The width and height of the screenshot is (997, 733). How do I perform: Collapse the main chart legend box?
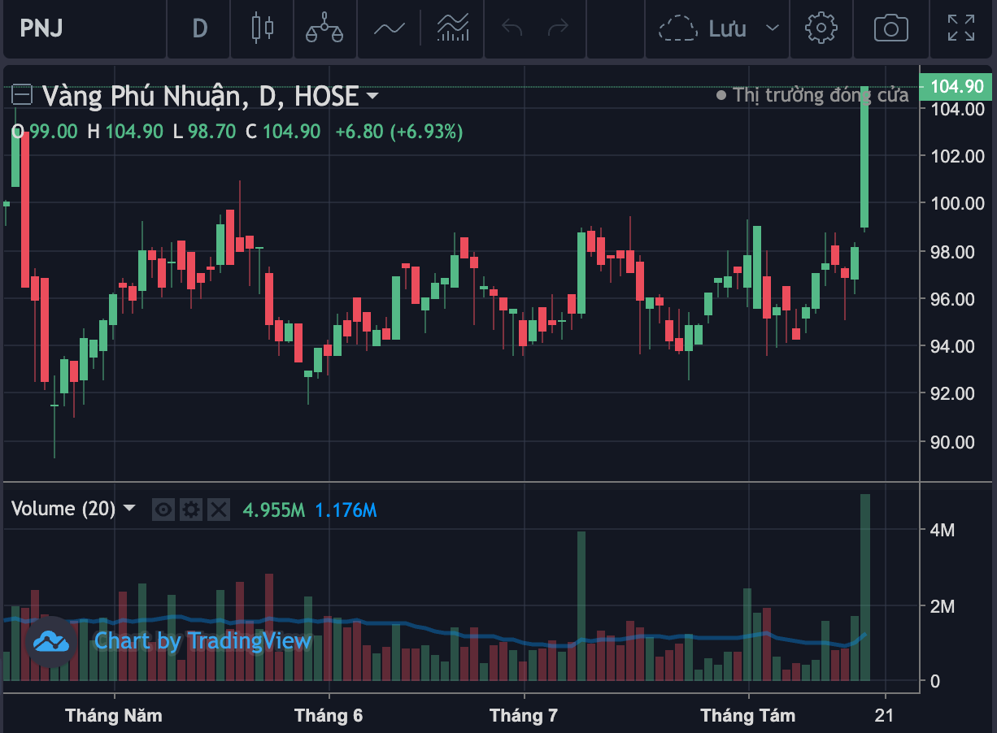22,96
